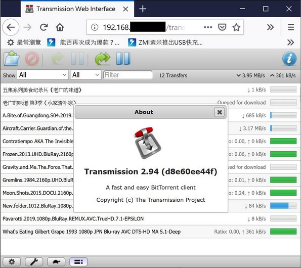Save the page to Pocket
Image resolution: width=301 pixels, height=268 pixels.
point(222,27)
